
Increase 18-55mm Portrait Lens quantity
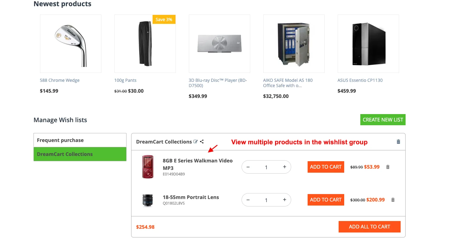[x=284, y=200]
